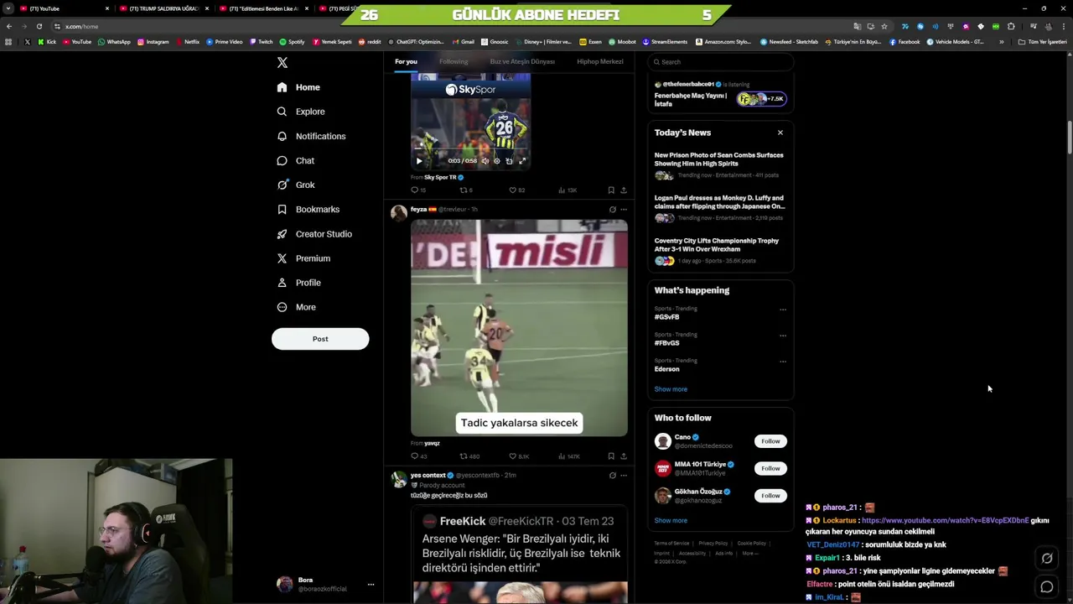Open Grok actions on yes context post
Image resolution: width=1073 pixels, height=604 pixels.
pos(612,476)
